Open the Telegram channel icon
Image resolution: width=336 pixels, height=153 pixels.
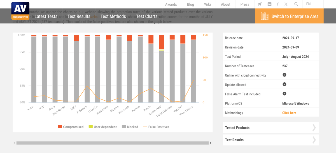coord(260,4)
